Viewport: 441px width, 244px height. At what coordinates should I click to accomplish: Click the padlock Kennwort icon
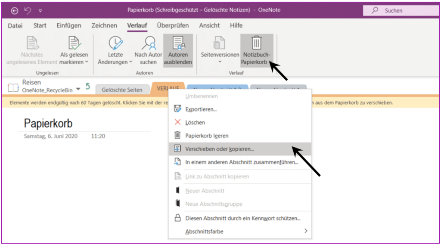[177, 218]
